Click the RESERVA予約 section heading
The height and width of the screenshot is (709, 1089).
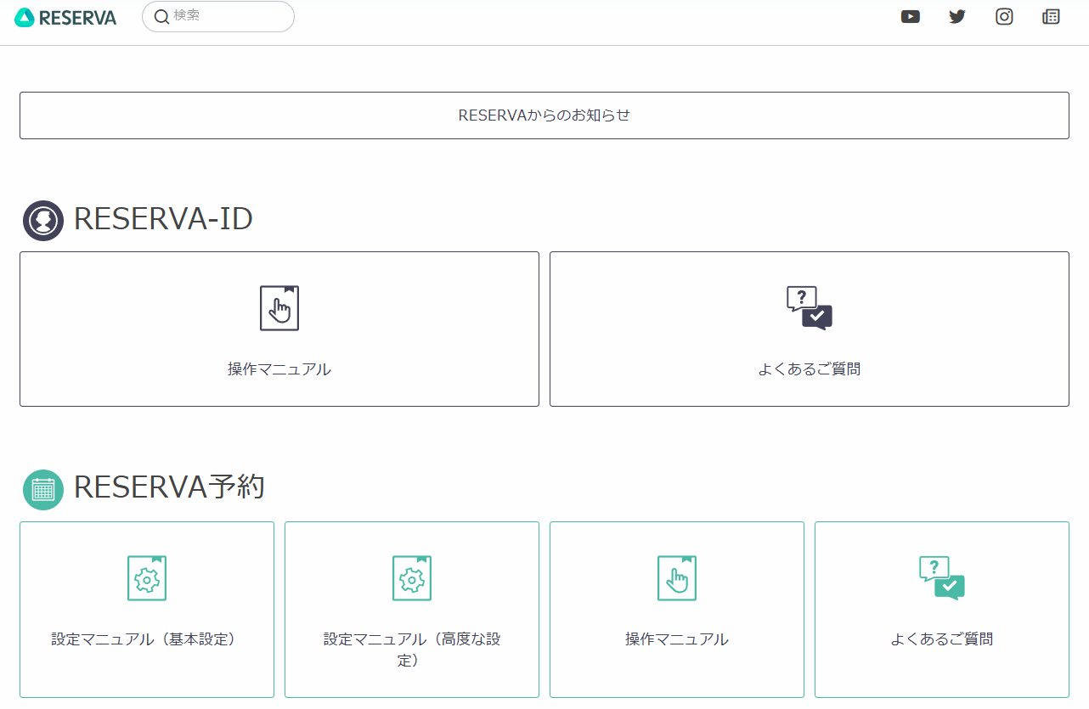[x=169, y=487]
